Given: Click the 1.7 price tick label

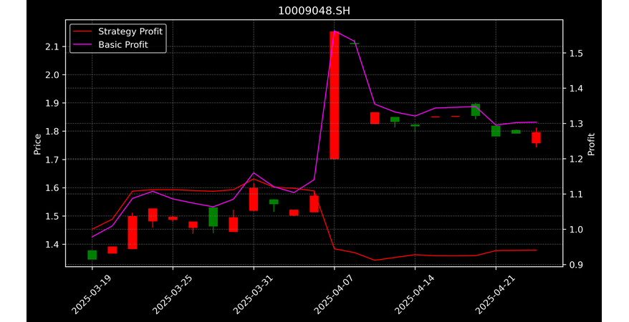Looking at the screenshot, I should click(53, 160).
